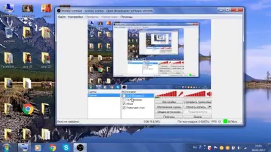
Task: Open the system tray volume icon
Action: [x=239, y=148]
